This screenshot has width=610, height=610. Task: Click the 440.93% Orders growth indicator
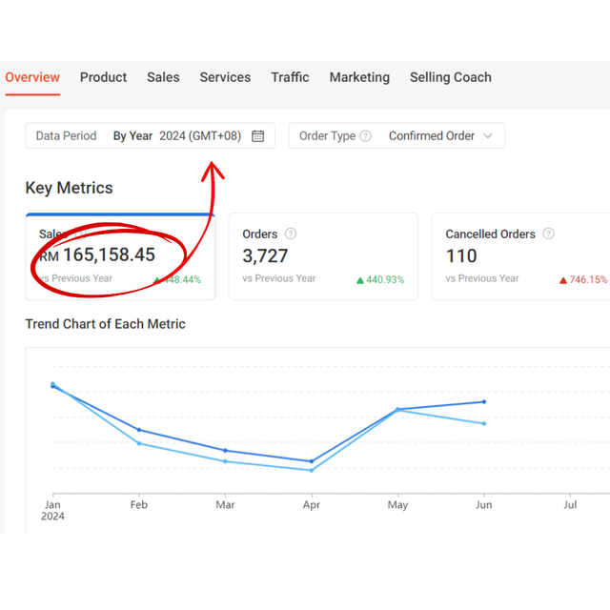click(x=380, y=279)
